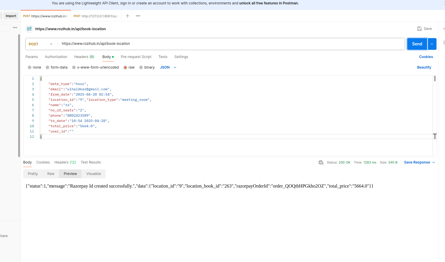Screen dimensions: 445x262
Task: Open tab options three-dot menu
Action: point(138,16)
